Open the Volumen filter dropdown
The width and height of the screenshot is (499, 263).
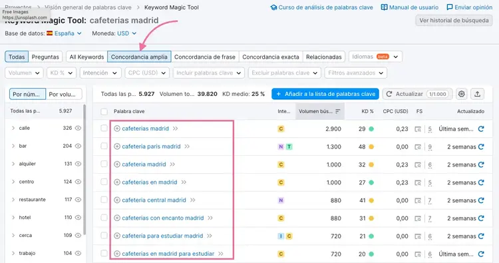click(24, 73)
